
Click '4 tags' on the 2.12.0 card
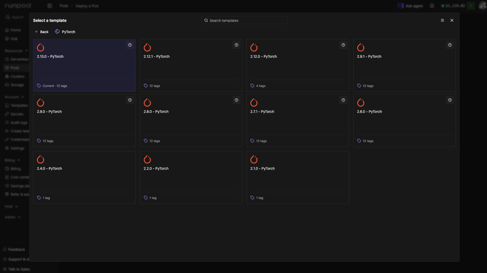click(x=261, y=86)
